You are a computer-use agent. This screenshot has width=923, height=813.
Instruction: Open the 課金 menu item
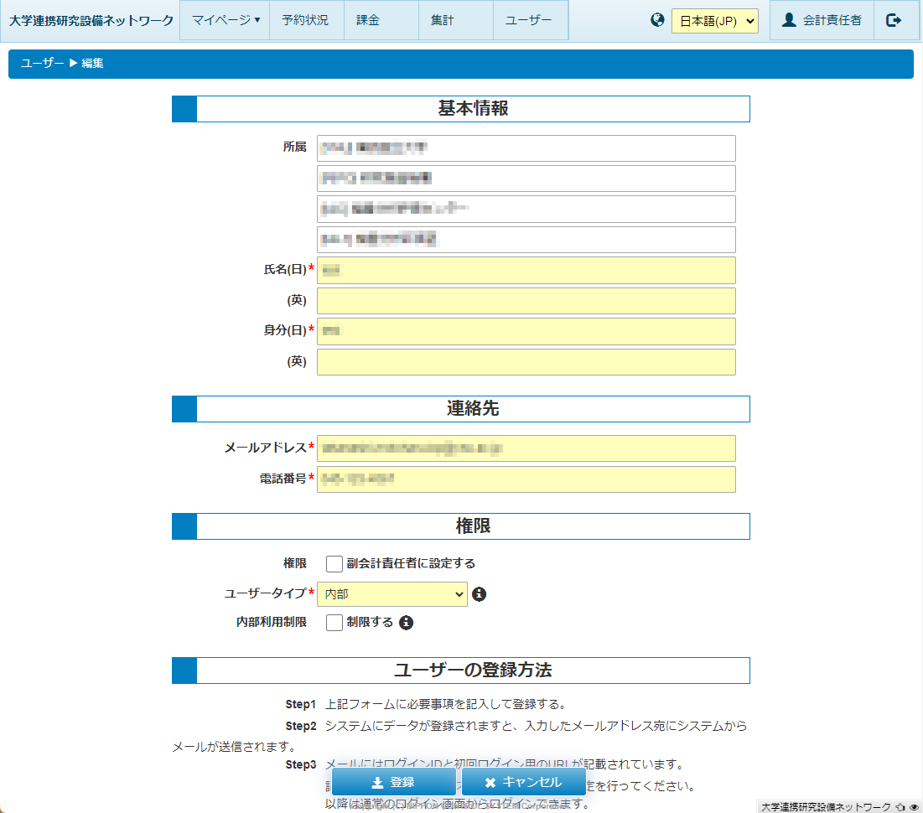[x=381, y=21]
